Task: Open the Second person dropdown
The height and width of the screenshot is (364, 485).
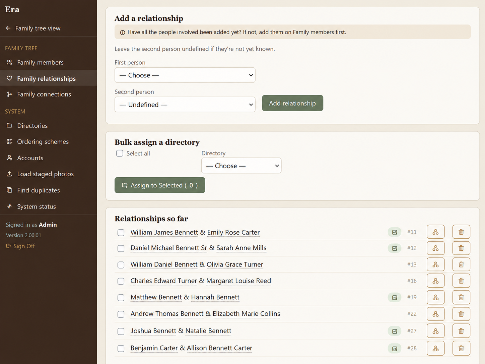Action: [185, 105]
